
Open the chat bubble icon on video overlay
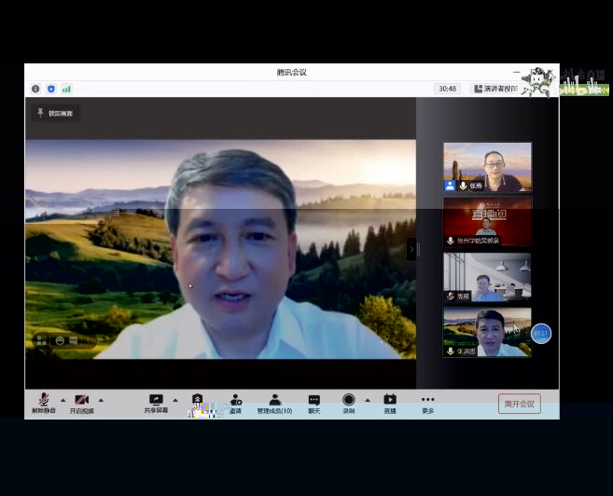pyautogui.click(x=73, y=340)
